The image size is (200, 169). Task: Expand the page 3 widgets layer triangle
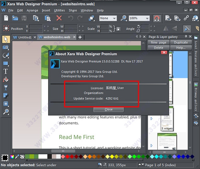[151, 119]
